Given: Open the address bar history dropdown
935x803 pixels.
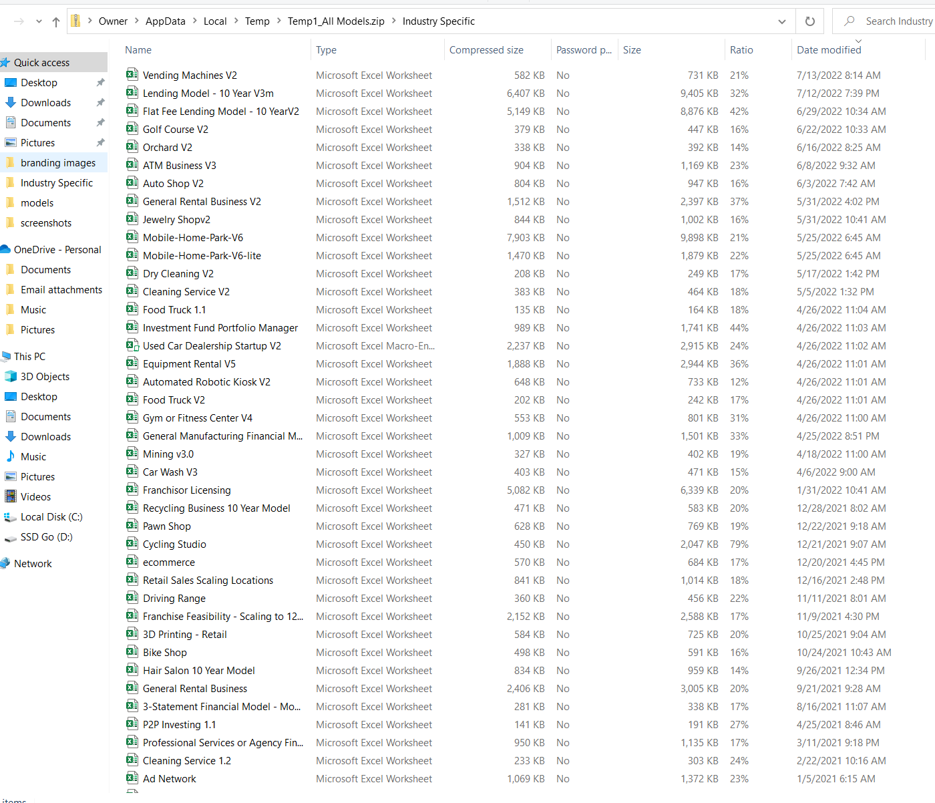Looking at the screenshot, I should point(781,21).
